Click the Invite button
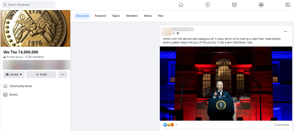This screenshot has width=294, height=131. (41, 74)
